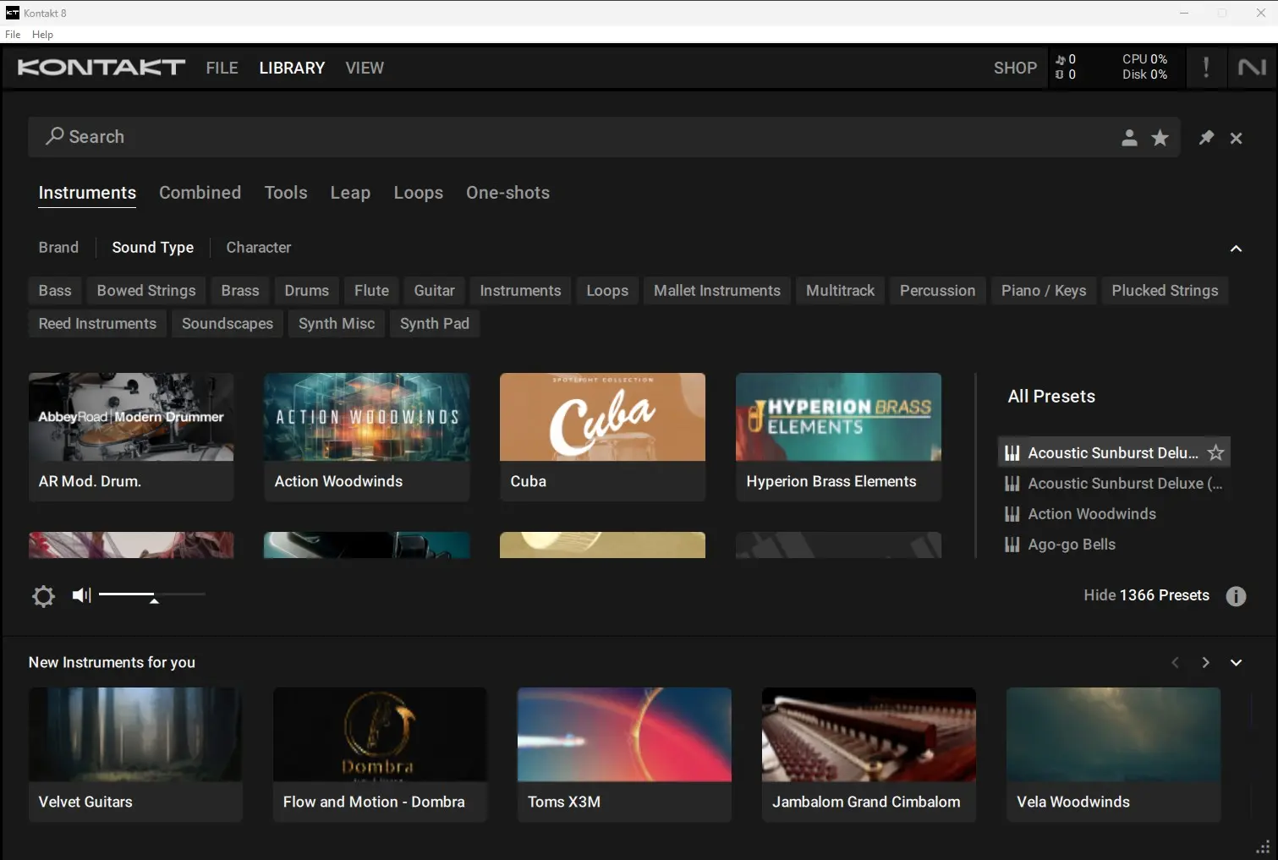Open the Native Instruments logo icon
Image resolution: width=1278 pixels, height=860 pixels.
click(1252, 67)
